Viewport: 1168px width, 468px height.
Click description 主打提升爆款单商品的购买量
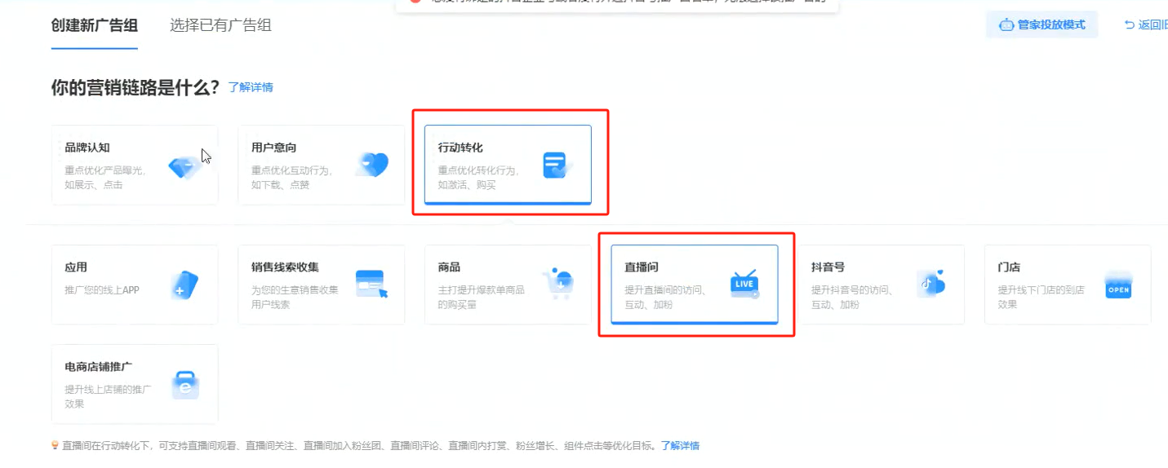pos(482,297)
